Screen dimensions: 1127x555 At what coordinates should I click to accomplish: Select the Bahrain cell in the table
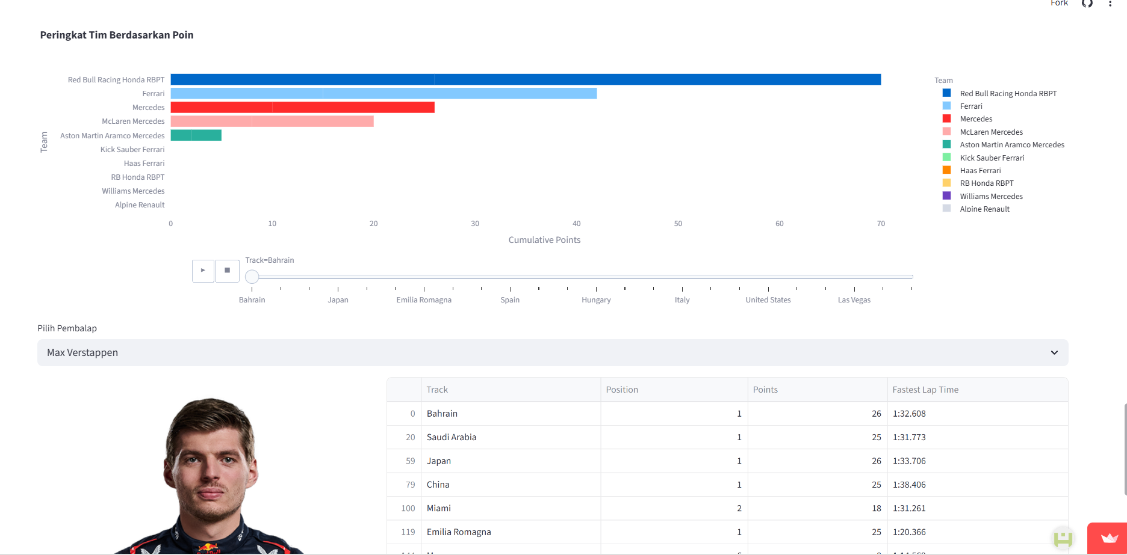click(511, 414)
